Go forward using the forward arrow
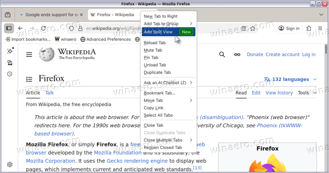 [32, 28]
